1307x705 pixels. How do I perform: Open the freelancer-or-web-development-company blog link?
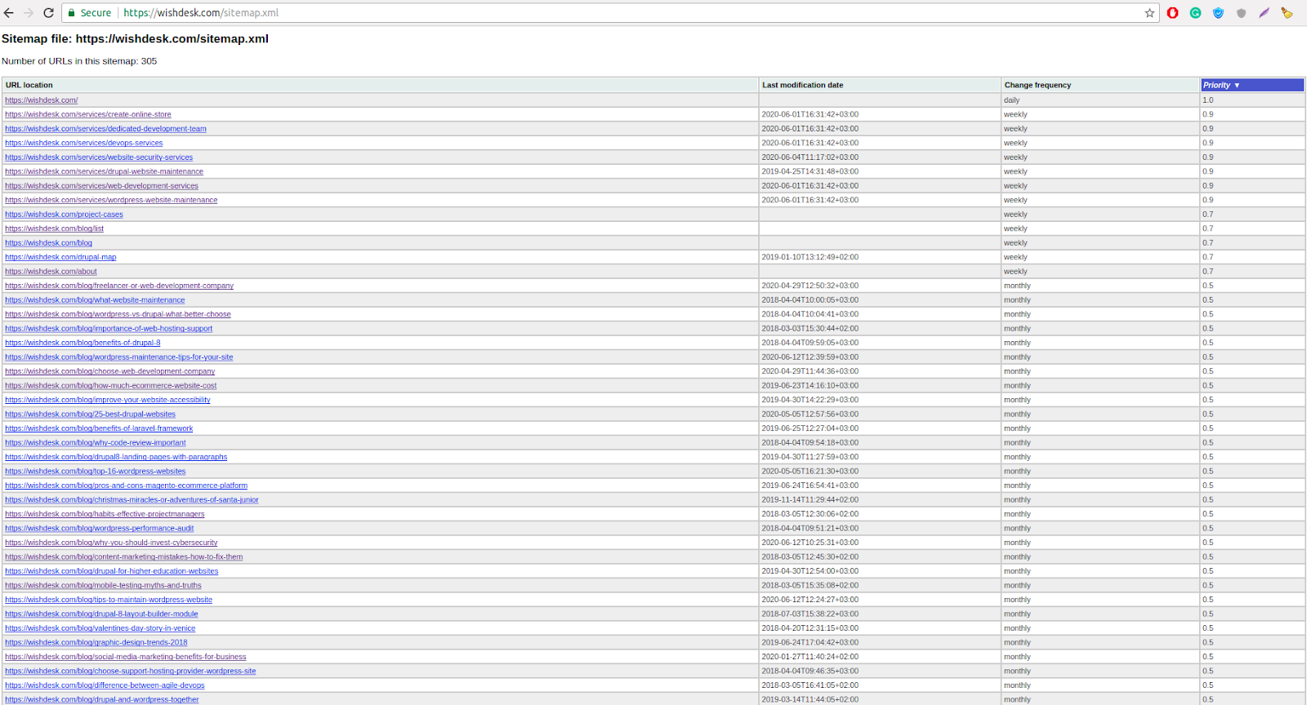[119, 286]
